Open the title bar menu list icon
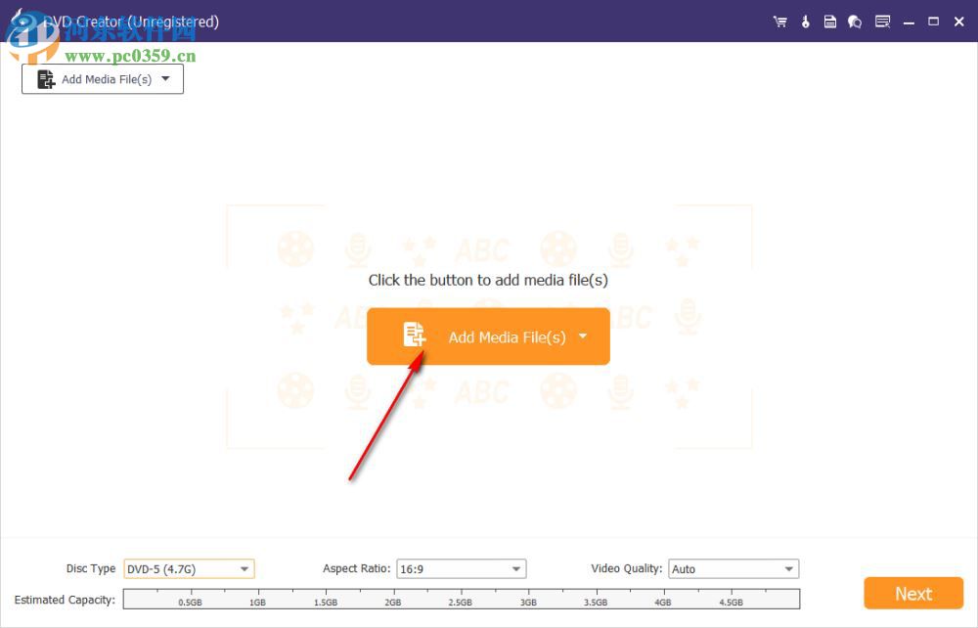The height and width of the screenshot is (628, 978). (882, 22)
